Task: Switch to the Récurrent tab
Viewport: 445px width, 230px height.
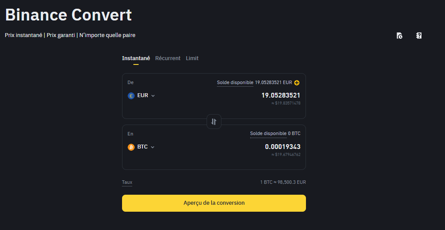Action: pos(168,58)
